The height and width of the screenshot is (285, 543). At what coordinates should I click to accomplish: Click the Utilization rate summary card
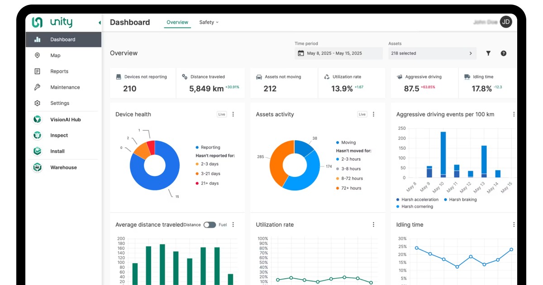(352, 83)
